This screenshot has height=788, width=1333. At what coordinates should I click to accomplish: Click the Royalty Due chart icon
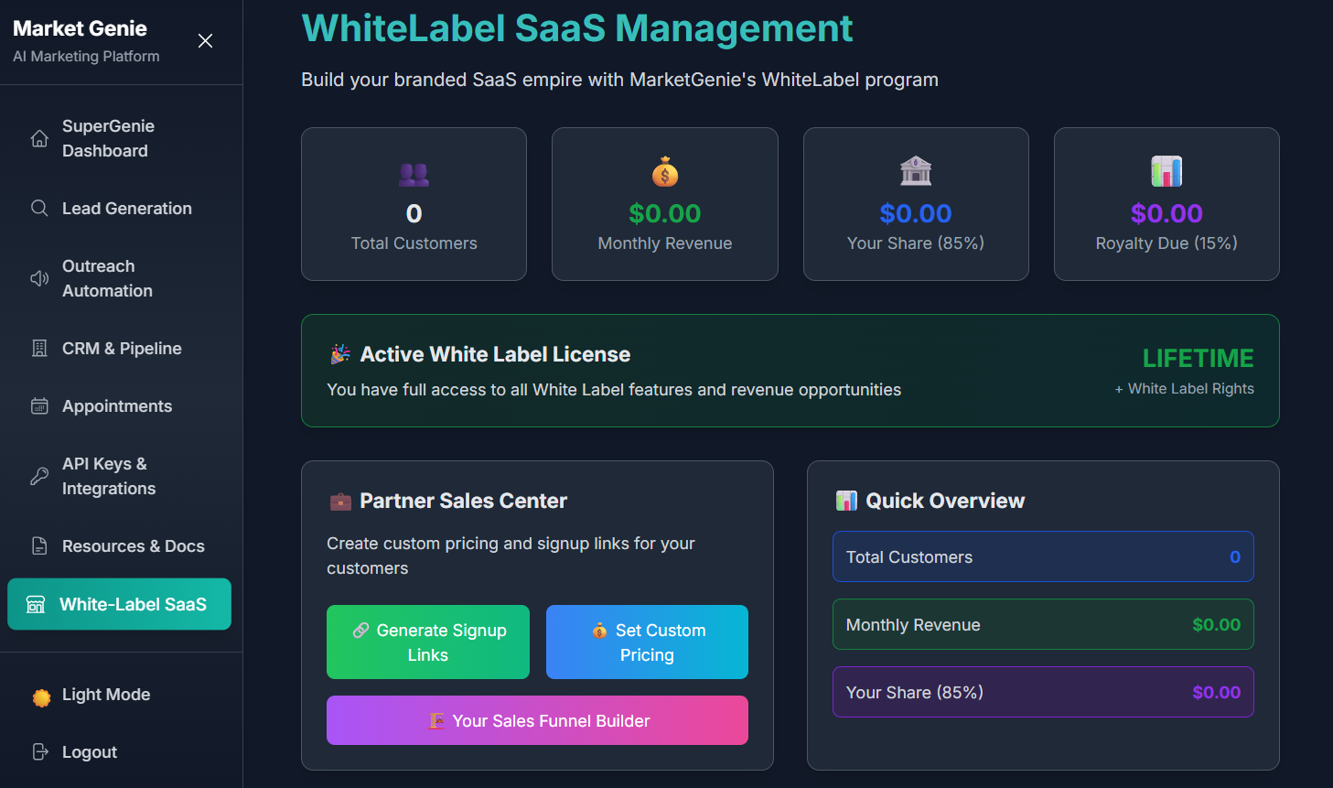(x=1166, y=170)
